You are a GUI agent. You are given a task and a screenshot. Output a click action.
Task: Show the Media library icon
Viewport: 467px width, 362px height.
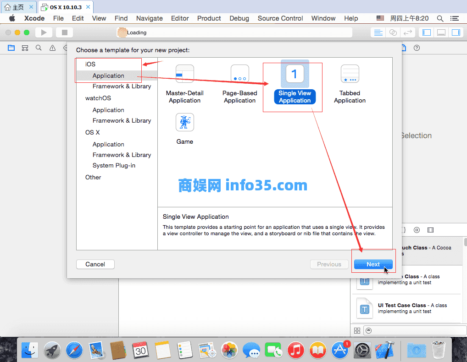(430, 230)
